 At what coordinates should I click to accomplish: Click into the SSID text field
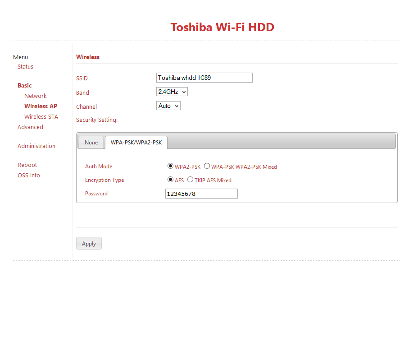click(204, 78)
